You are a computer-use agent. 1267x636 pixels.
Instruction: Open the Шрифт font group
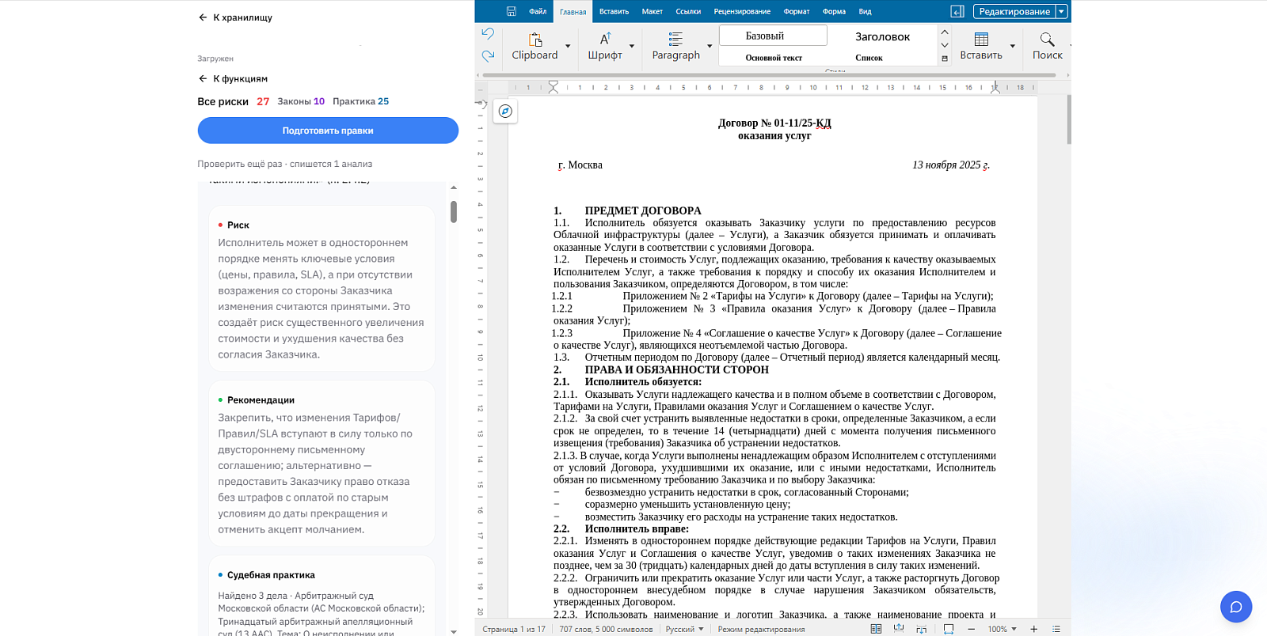click(605, 46)
